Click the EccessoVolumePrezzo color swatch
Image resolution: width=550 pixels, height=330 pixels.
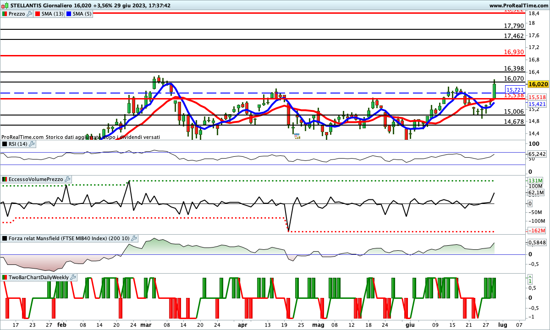click(5, 179)
